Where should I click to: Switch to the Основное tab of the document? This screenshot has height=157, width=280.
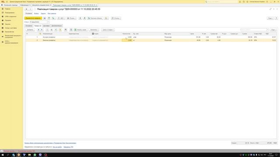click(x=29, y=26)
